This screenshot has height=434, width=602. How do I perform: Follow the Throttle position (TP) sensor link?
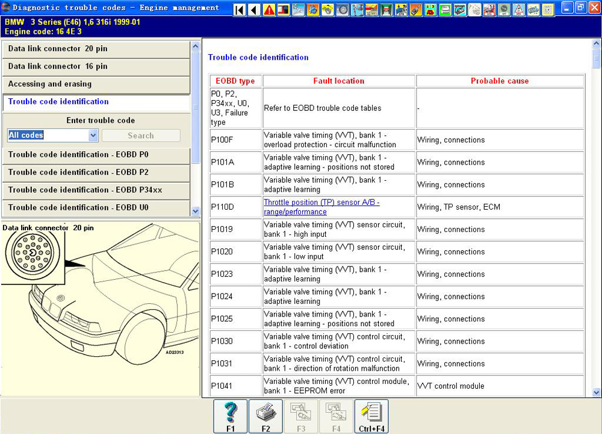pos(321,207)
